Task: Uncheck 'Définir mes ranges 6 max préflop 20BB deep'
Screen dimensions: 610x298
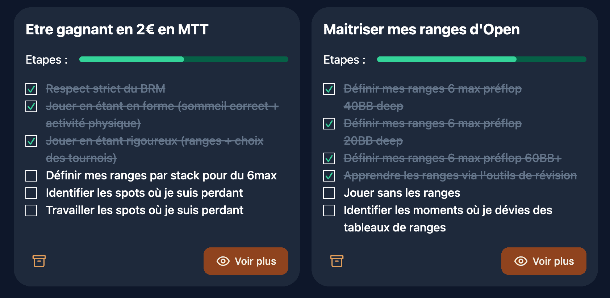Action: pyautogui.click(x=329, y=124)
